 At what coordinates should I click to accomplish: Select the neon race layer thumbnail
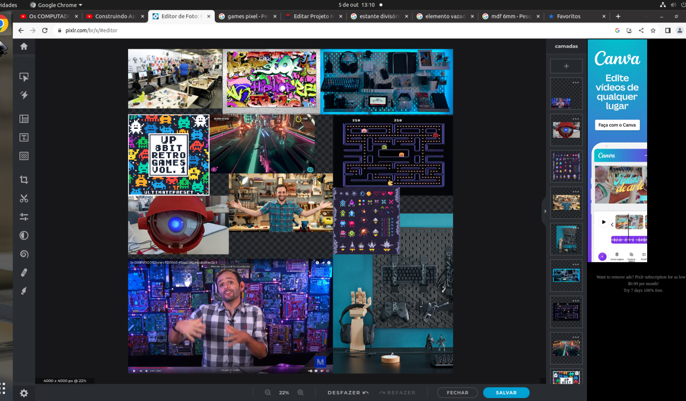566,348
